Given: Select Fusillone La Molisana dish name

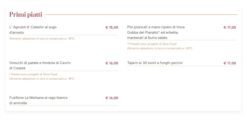Looking at the screenshot, I should [x=39, y=100].
